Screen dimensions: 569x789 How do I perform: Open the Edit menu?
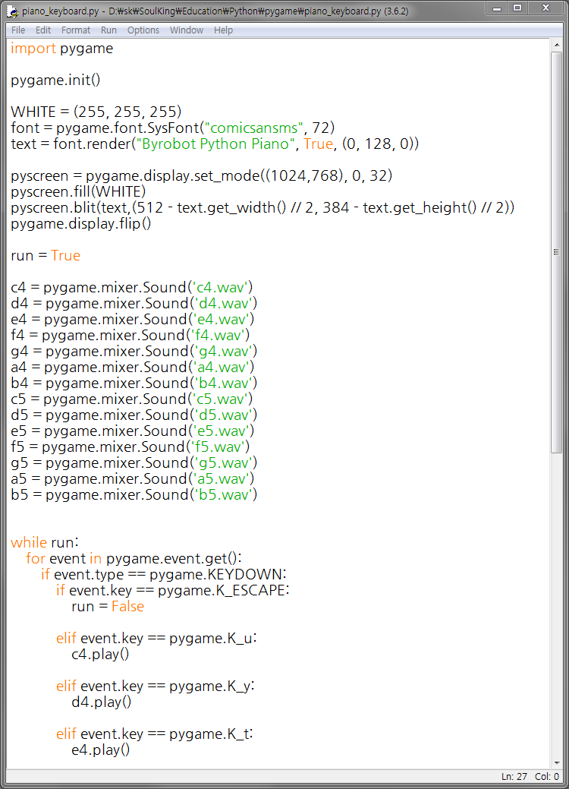pyautogui.click(x=43, y=30)
